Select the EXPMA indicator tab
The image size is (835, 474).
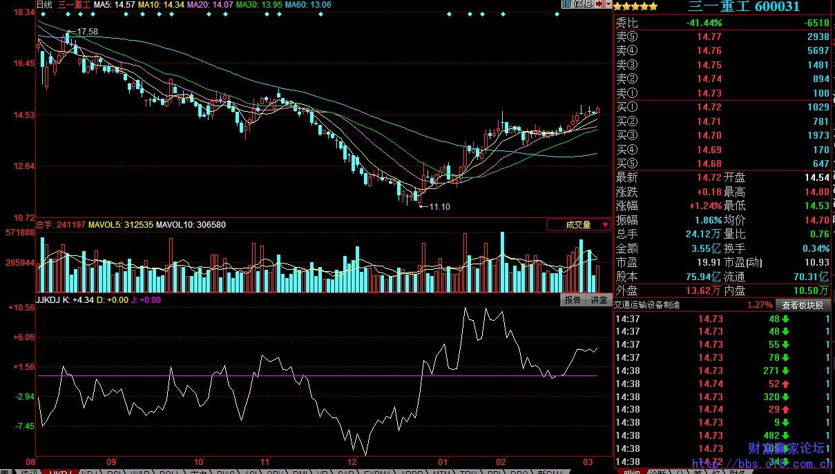[377, 473]
